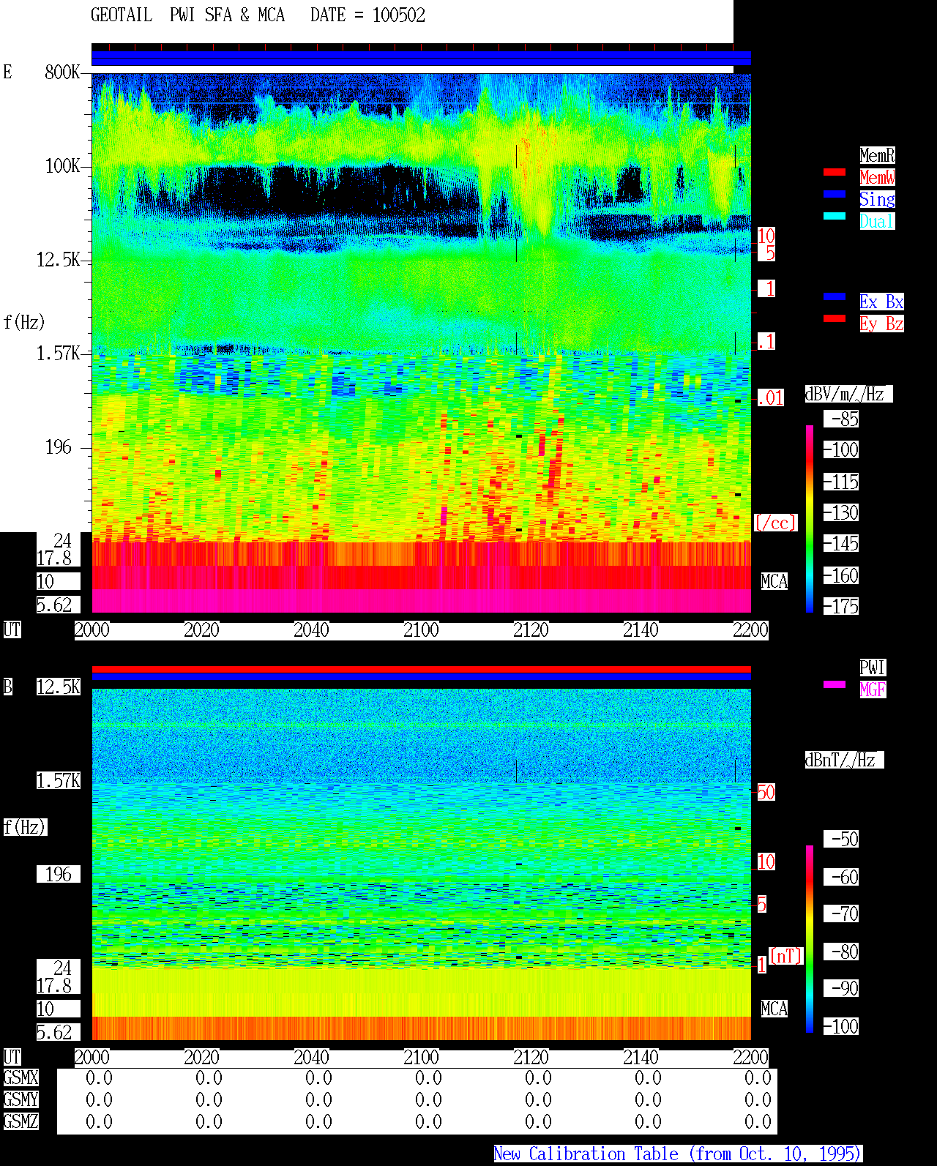
Task: Click the -175 color scale value
Action: (x=841, y=606)
